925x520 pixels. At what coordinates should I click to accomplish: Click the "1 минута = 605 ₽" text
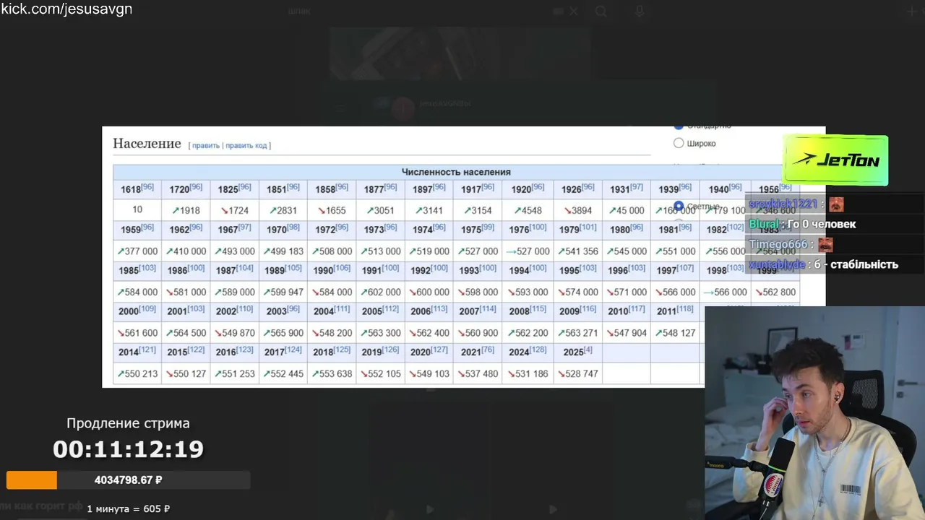click(x=128, y=508)
